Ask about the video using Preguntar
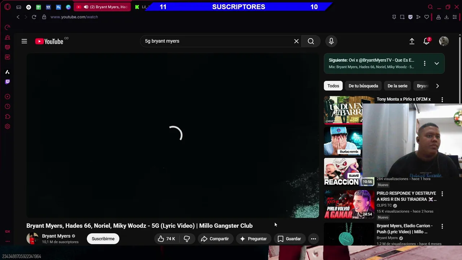The image size is (462, 260). click(x=253, y=239)
